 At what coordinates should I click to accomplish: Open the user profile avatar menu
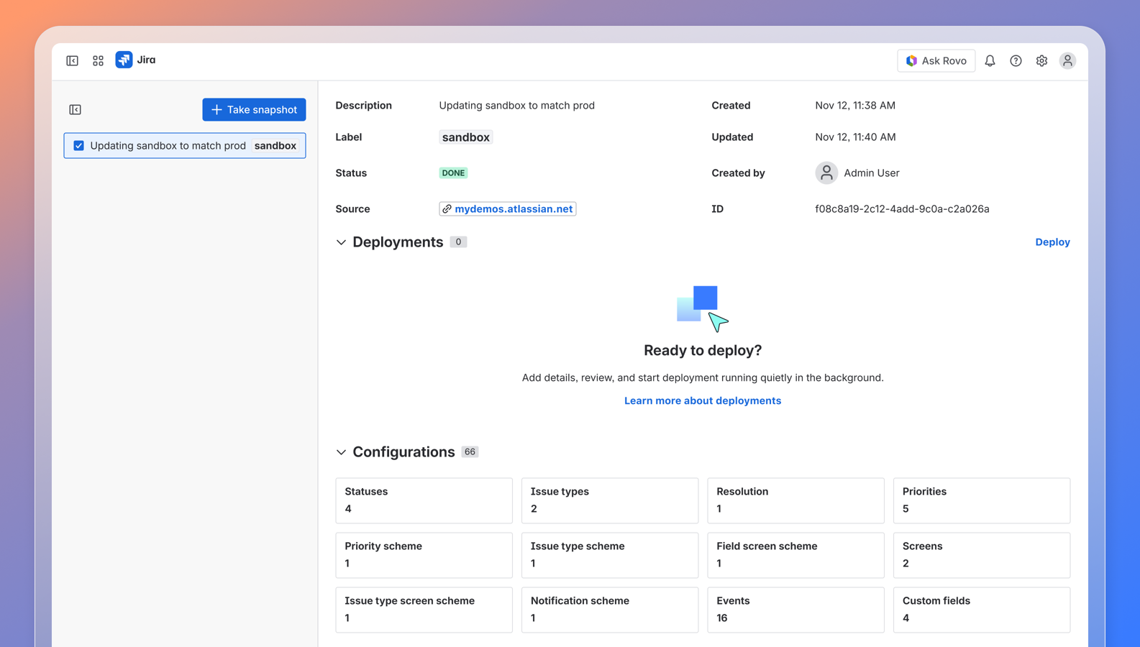(x=1067, y=61)
